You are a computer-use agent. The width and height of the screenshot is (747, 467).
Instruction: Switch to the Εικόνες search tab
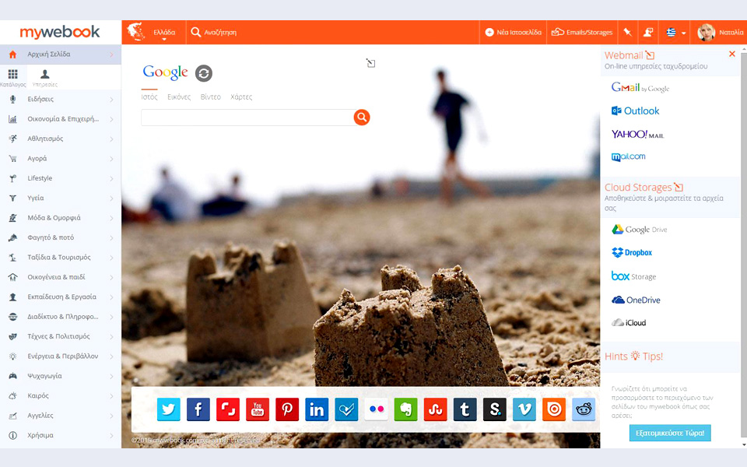coord(179,97)
